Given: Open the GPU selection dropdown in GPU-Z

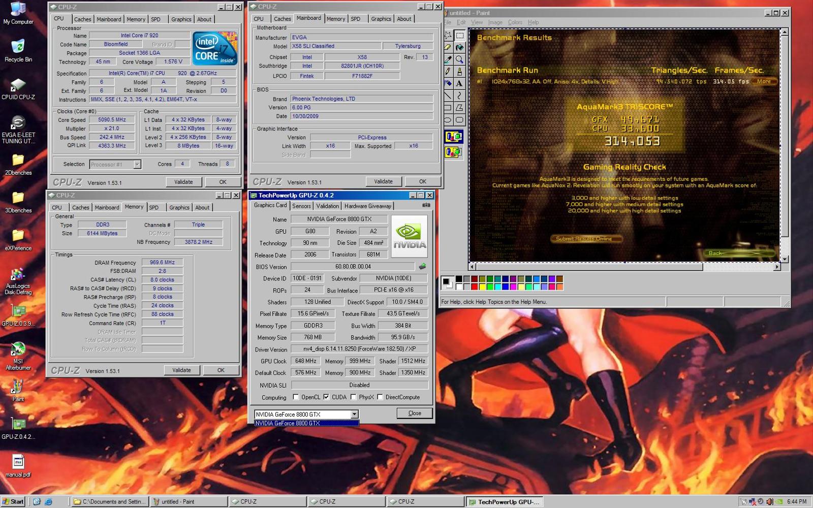Looking at the screenshot, I should click(x=354, y=415).
